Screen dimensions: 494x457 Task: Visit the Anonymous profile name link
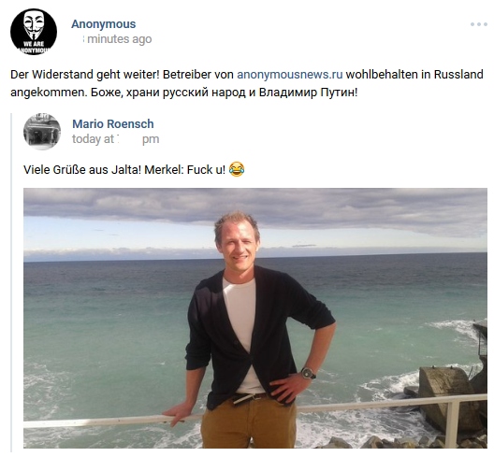(103, 24)
